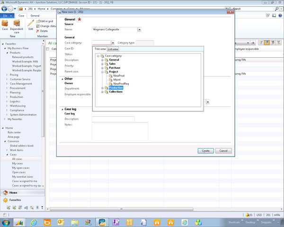Select the Sales category folder

click(112, 64)
